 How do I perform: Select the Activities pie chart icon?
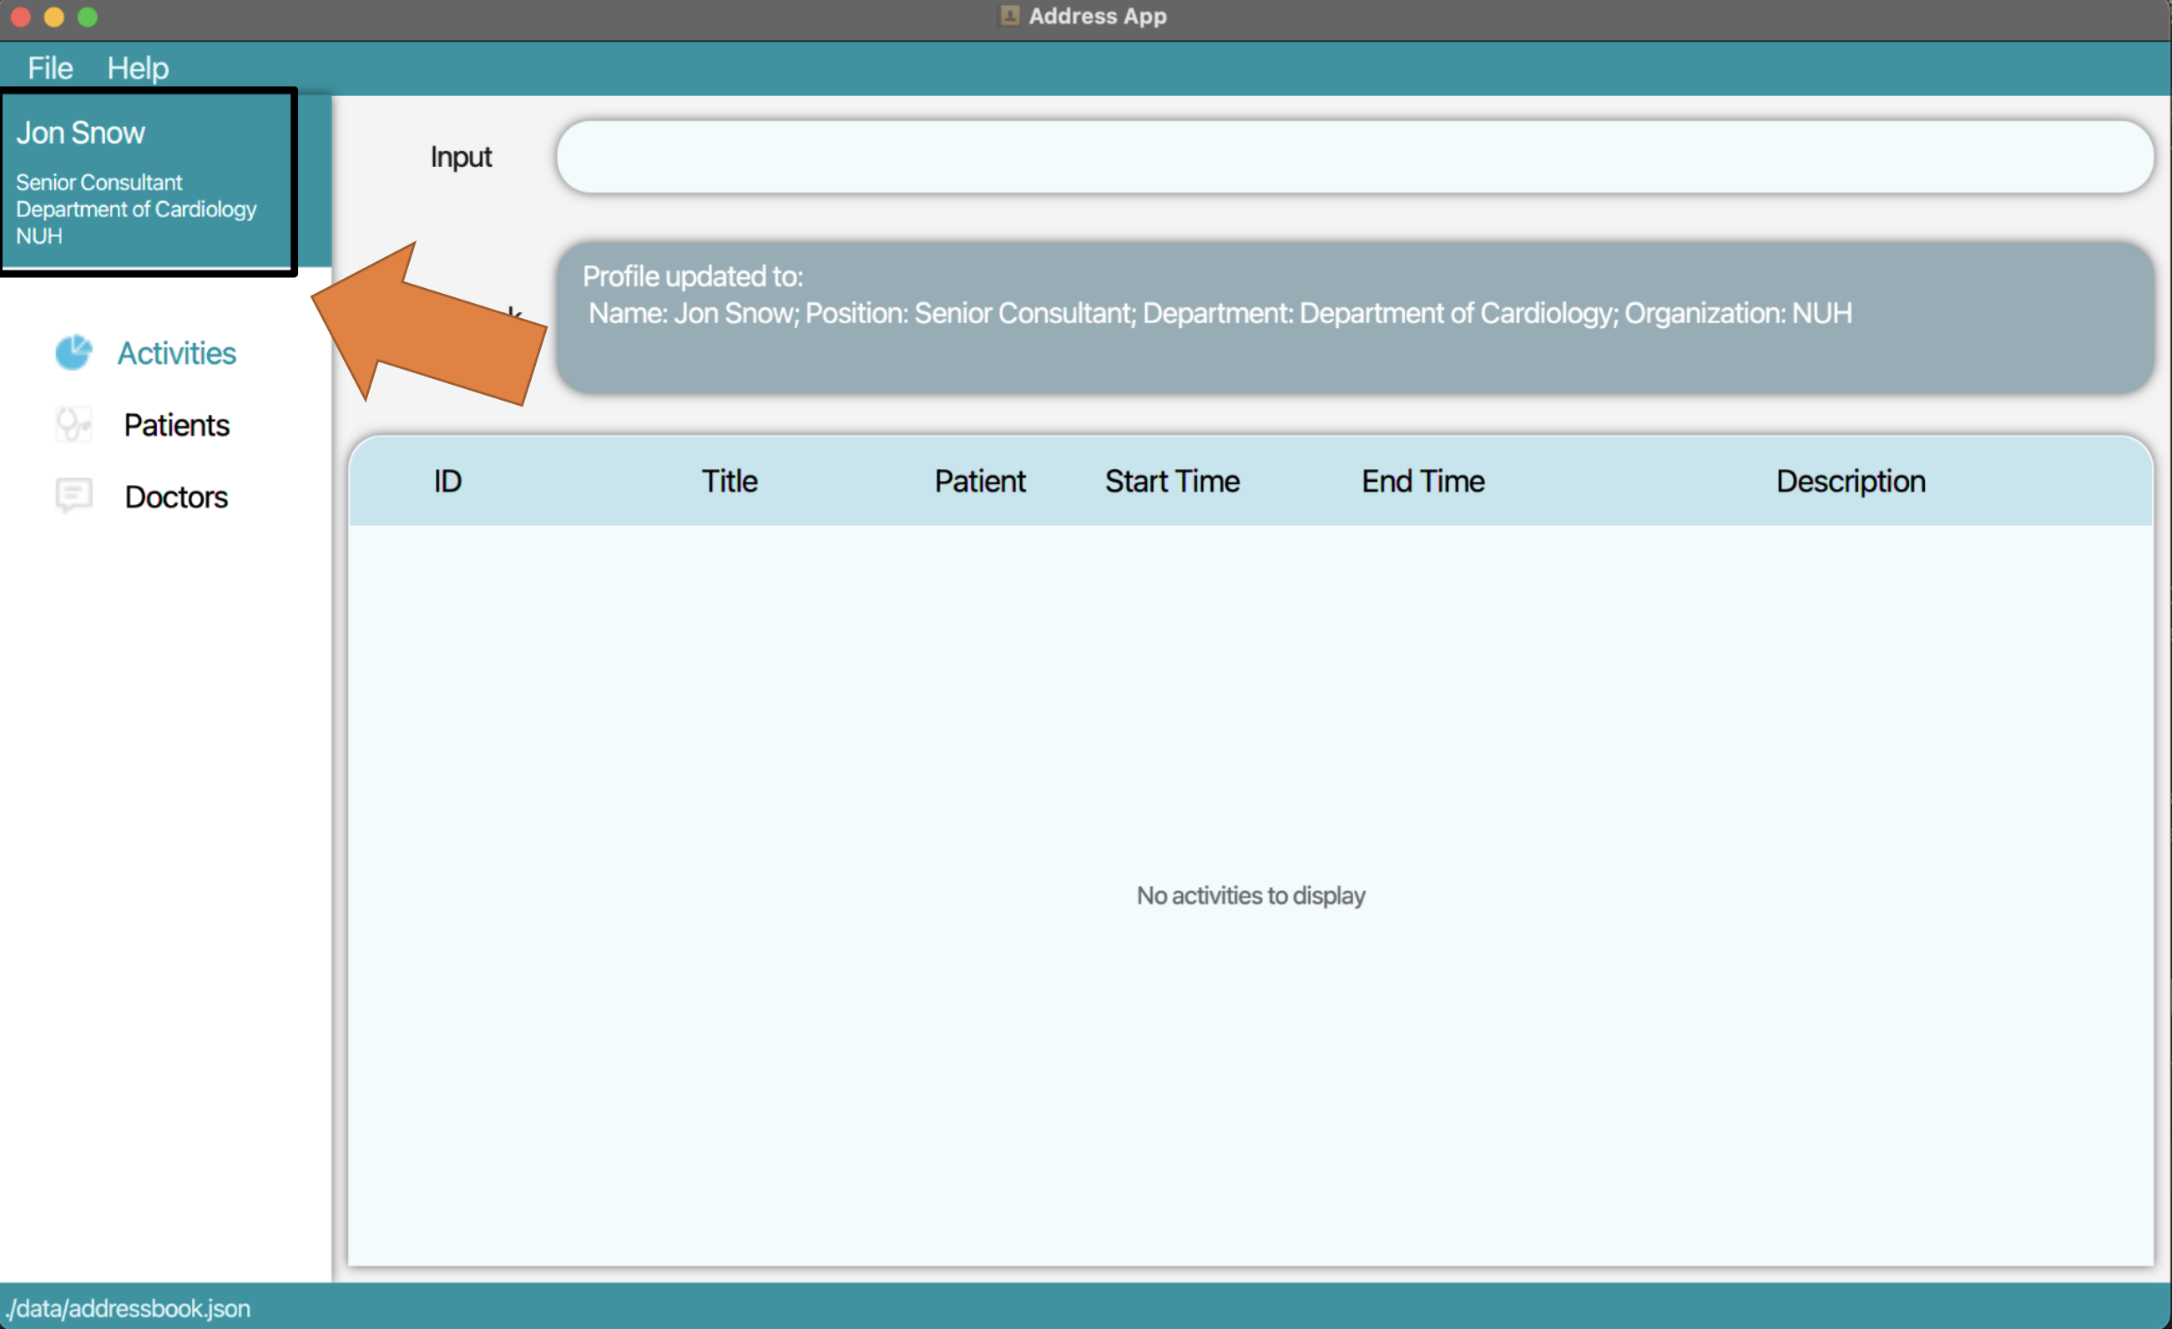pos(74,352)
